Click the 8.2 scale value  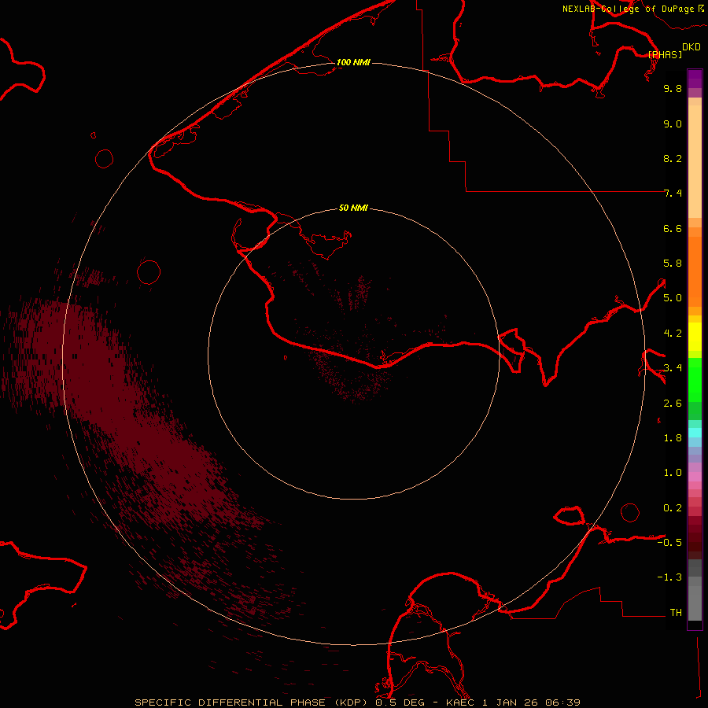pyautogui.click(x=673, y=158)
